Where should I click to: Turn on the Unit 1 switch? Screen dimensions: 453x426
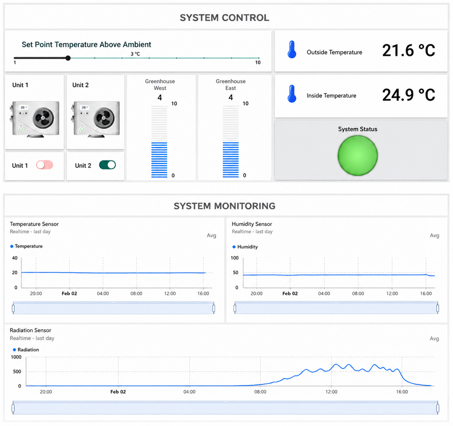(x=44, y=165)
